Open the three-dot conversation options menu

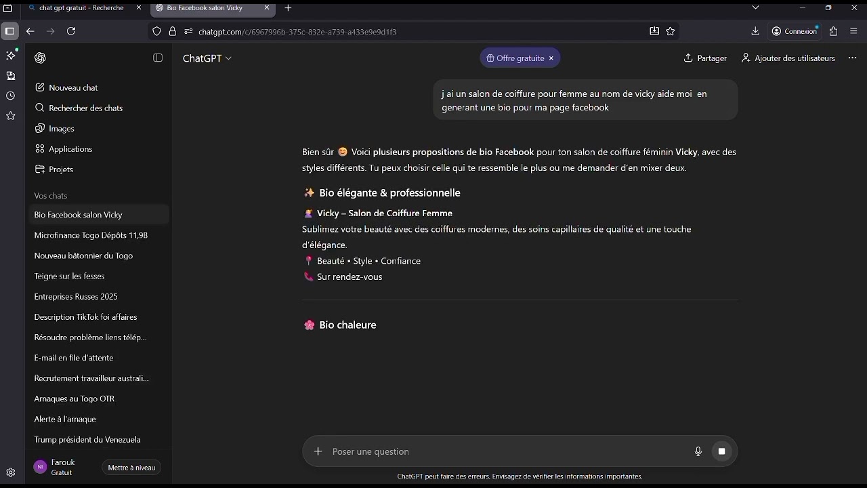(x=853, y=58)
